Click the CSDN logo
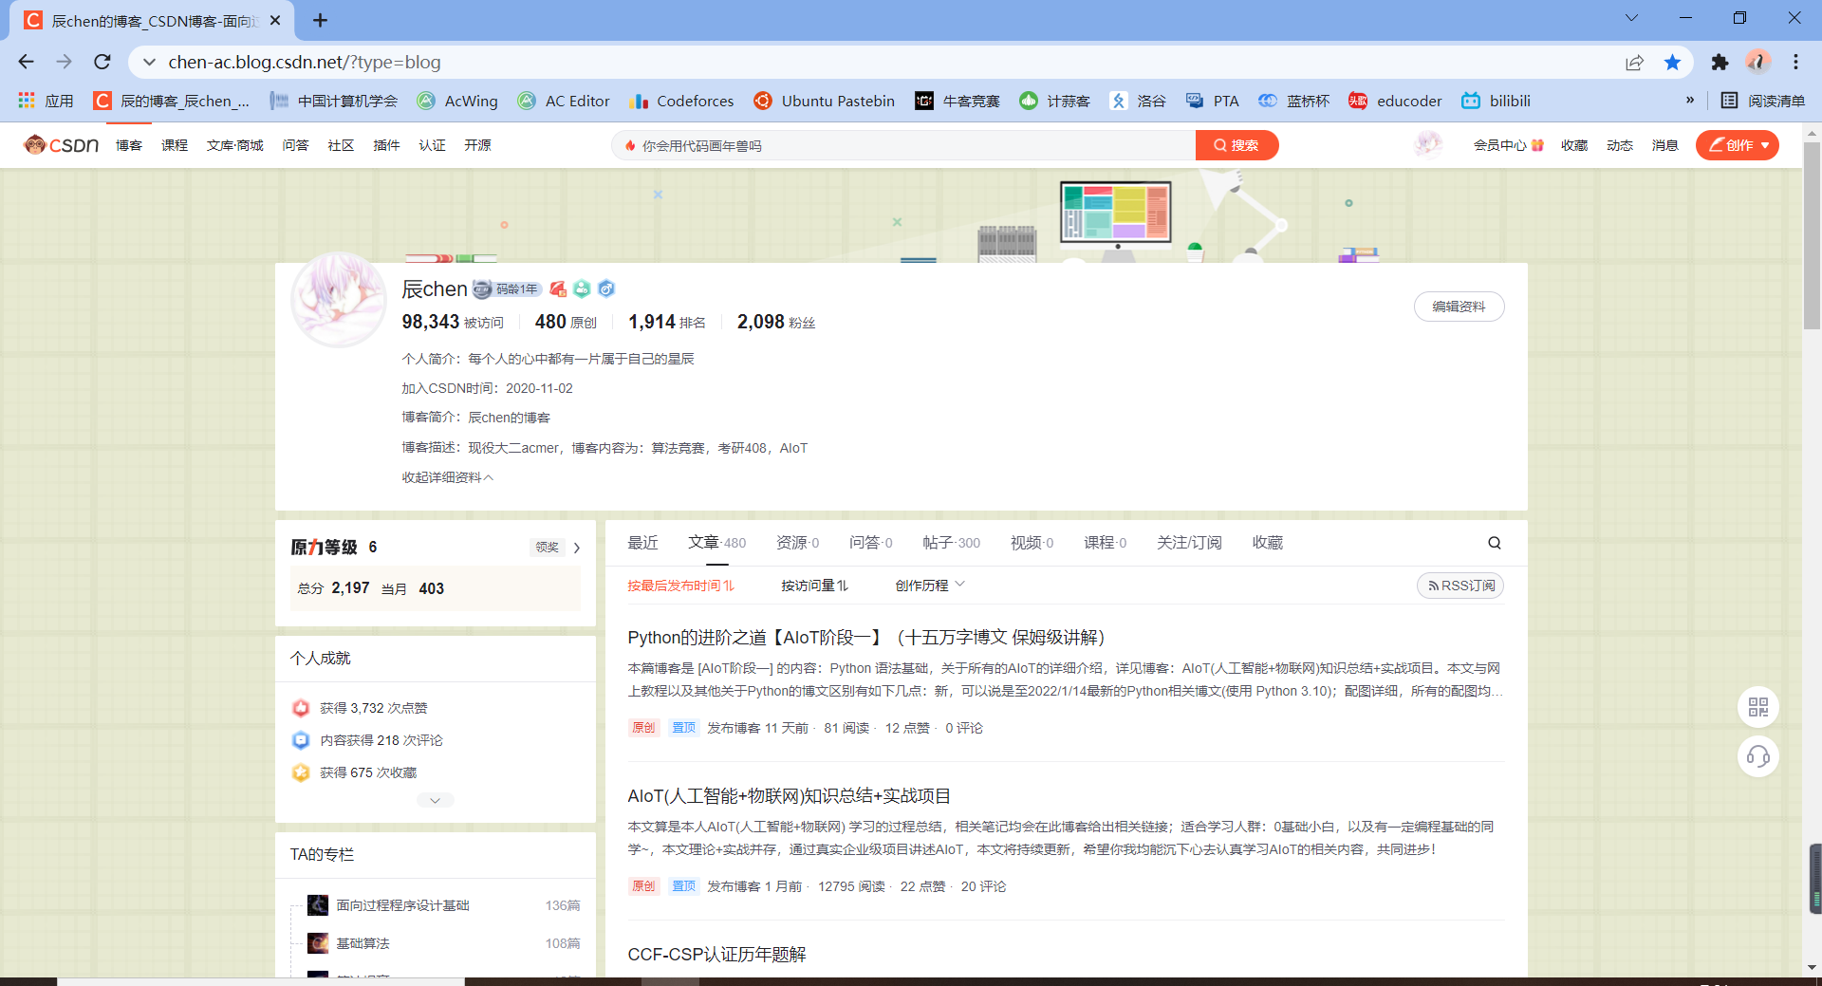1822x986 pixels. 62,144
